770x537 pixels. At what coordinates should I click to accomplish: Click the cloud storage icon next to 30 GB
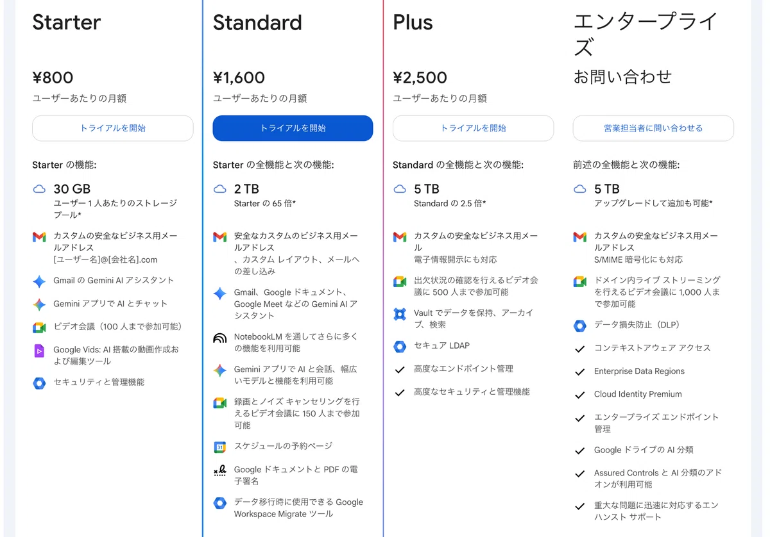tap(40, 189)
